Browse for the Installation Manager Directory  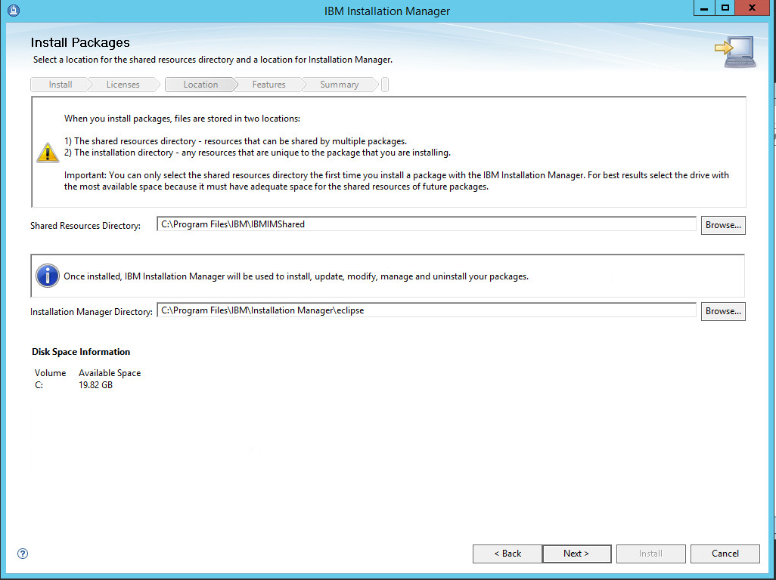tap(723, 311)
